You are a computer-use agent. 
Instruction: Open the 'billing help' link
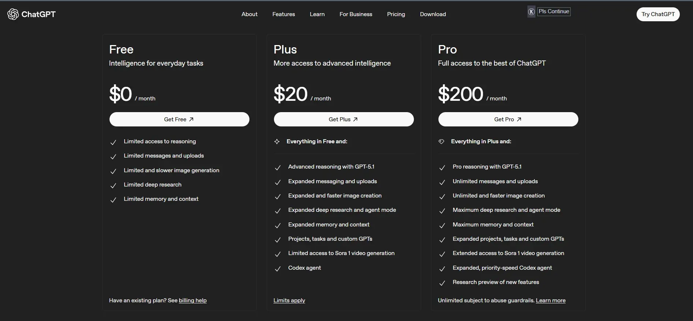tap(193, 300)
